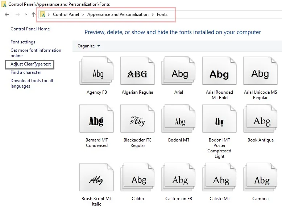Click the Cambria name label

tap(260, 199)
